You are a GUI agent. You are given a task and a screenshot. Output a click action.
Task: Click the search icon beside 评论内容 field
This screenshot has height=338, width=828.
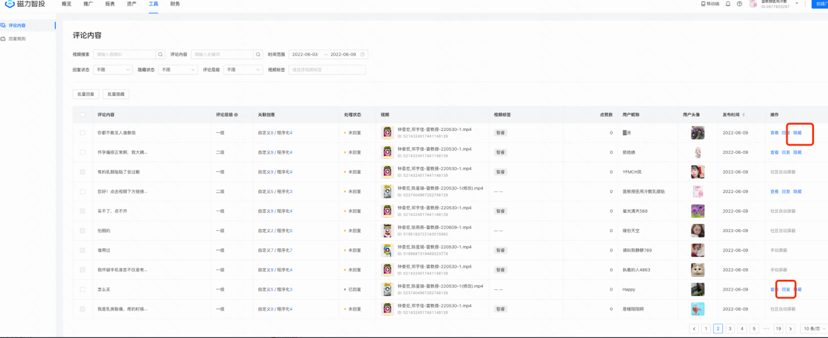pos(258,54)
